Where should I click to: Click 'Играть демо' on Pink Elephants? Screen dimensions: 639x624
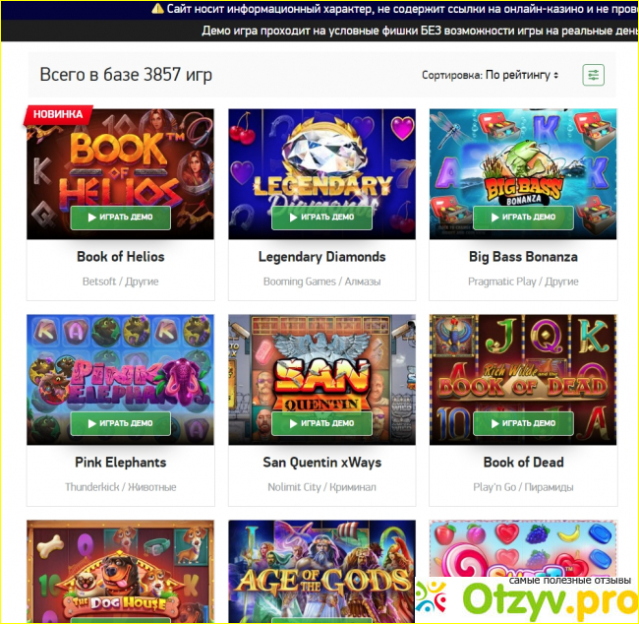pyautogui.click(x=121, y=423)
